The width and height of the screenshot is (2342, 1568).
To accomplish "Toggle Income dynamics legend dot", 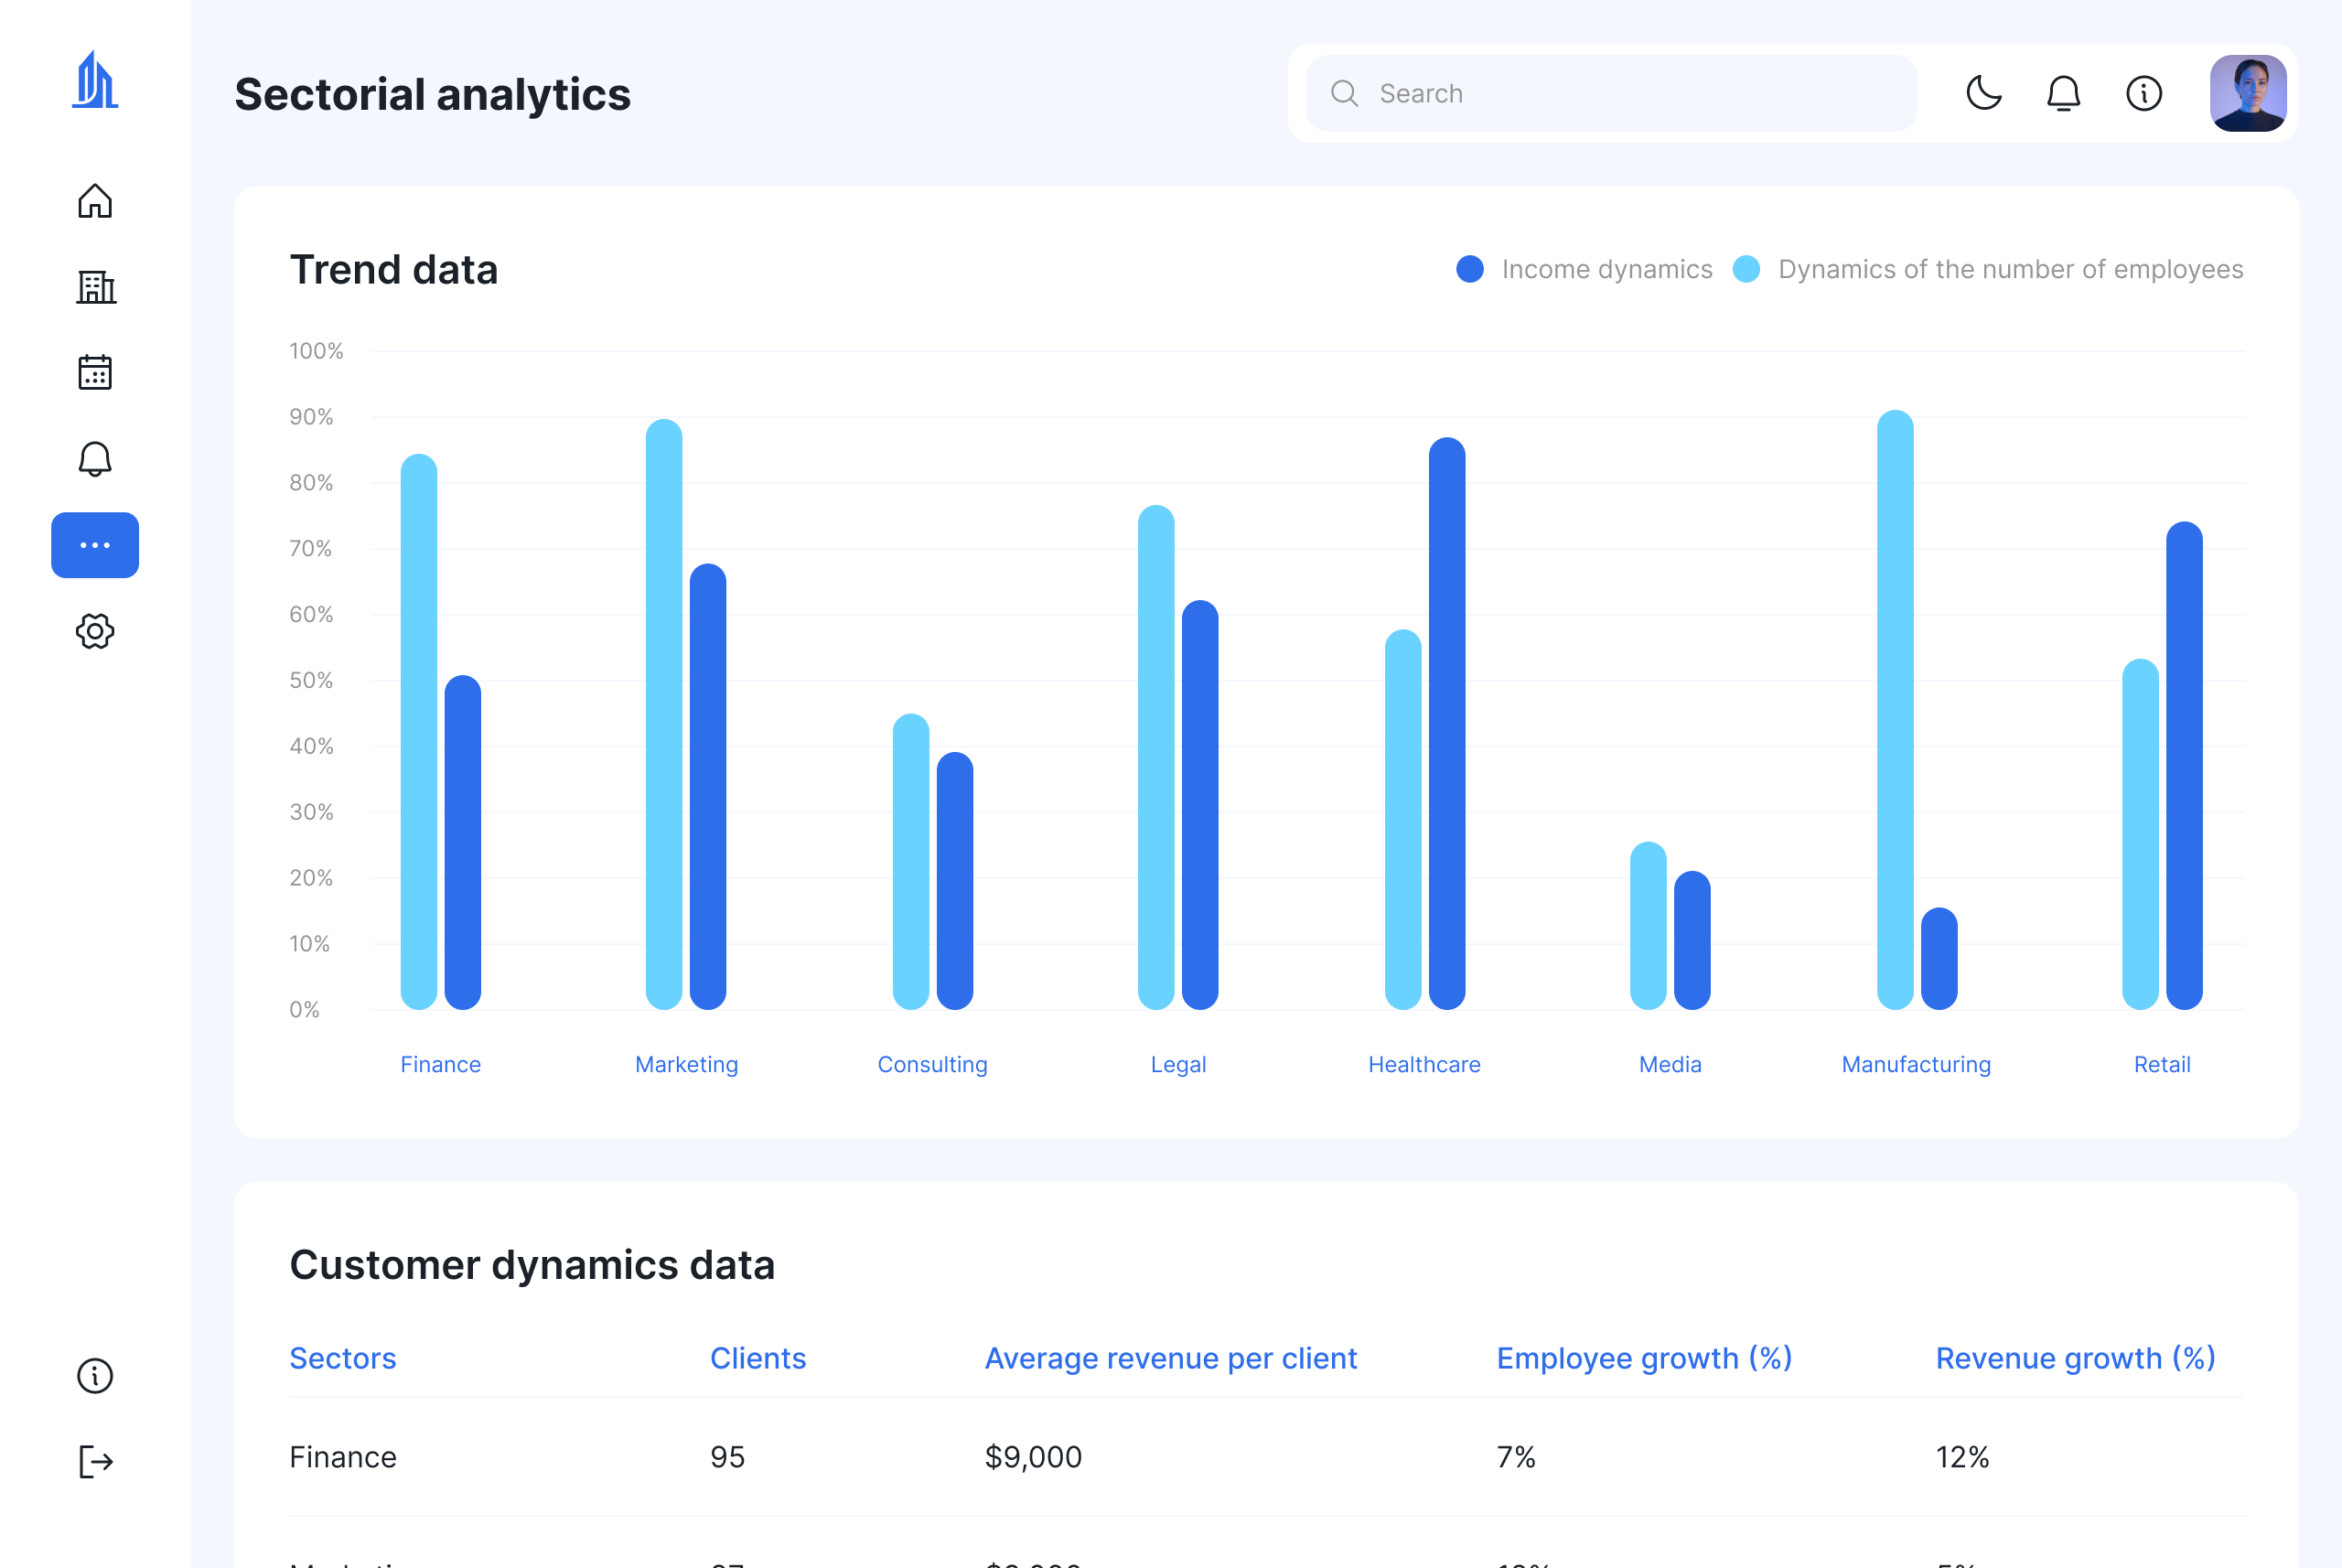I will [1470, 269].
